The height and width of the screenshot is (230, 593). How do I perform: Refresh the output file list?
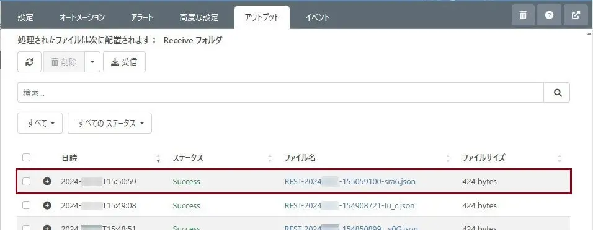pos(30,62)
